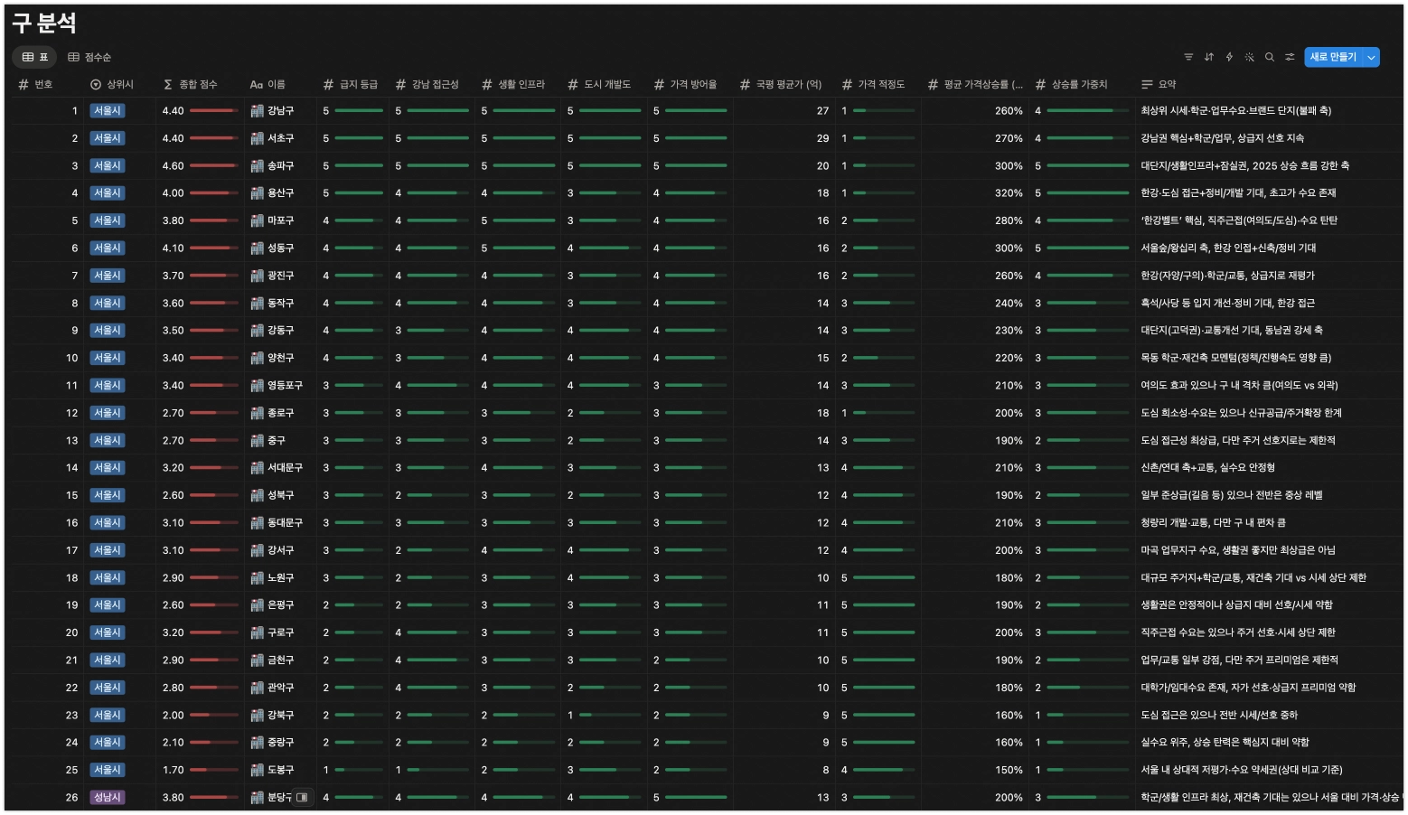
Task: Click 송파구's 종합 점수 4.60 progress bar
Action: coord(214,166)
